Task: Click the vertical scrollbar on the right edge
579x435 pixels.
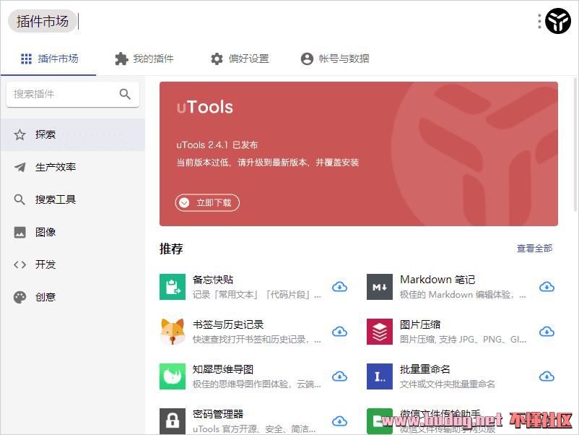Action: 575,144
